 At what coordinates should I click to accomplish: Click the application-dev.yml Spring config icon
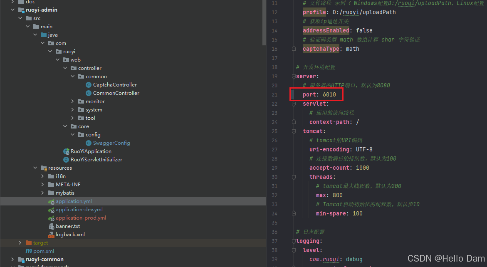pos(51,210)
